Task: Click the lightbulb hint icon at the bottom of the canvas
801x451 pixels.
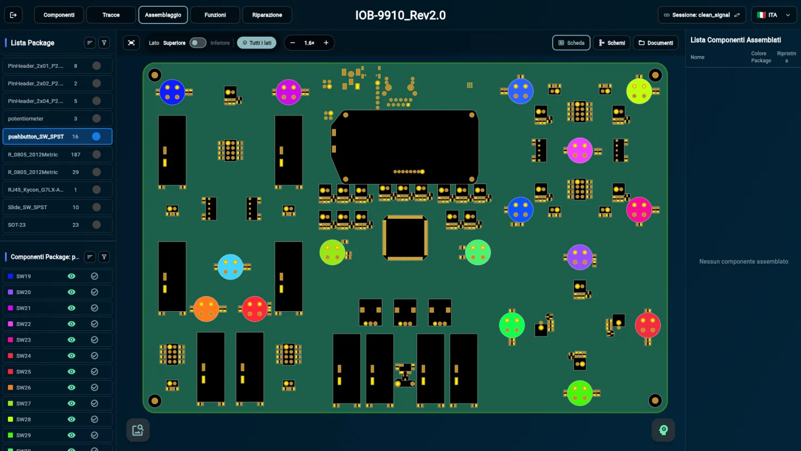Action: tap(663, 430)
